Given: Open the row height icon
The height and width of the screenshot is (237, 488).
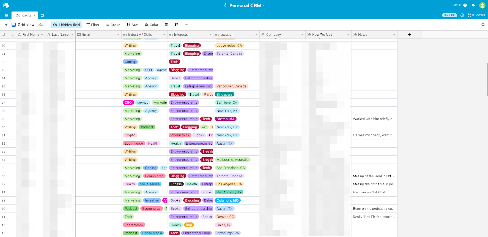Looking at the screenshot, I should pyautogui.click(x=167, y=25).
